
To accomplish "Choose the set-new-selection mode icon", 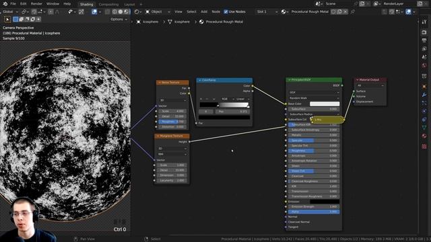I will [15, 19].
